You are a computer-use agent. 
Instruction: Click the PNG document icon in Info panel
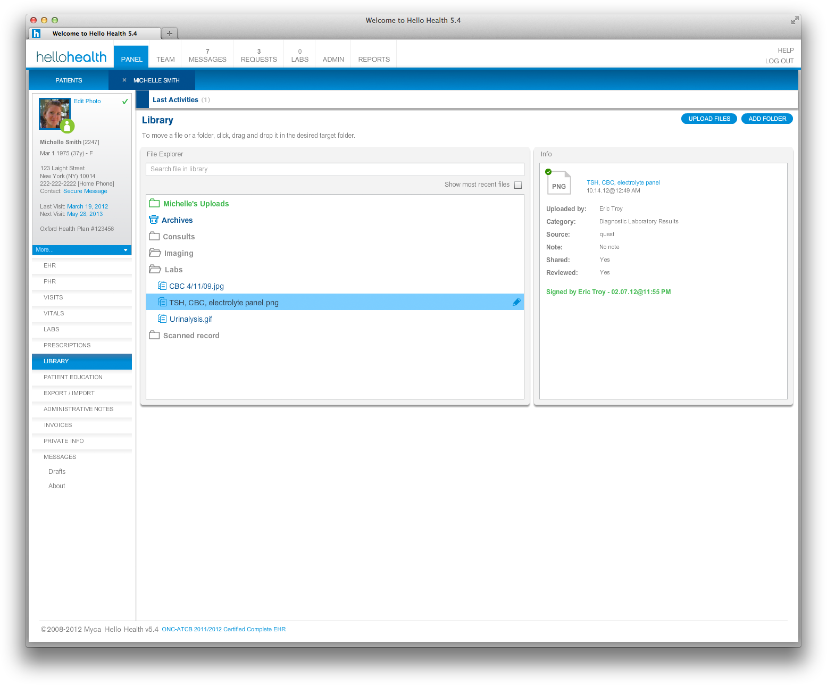tap(559, 182)
